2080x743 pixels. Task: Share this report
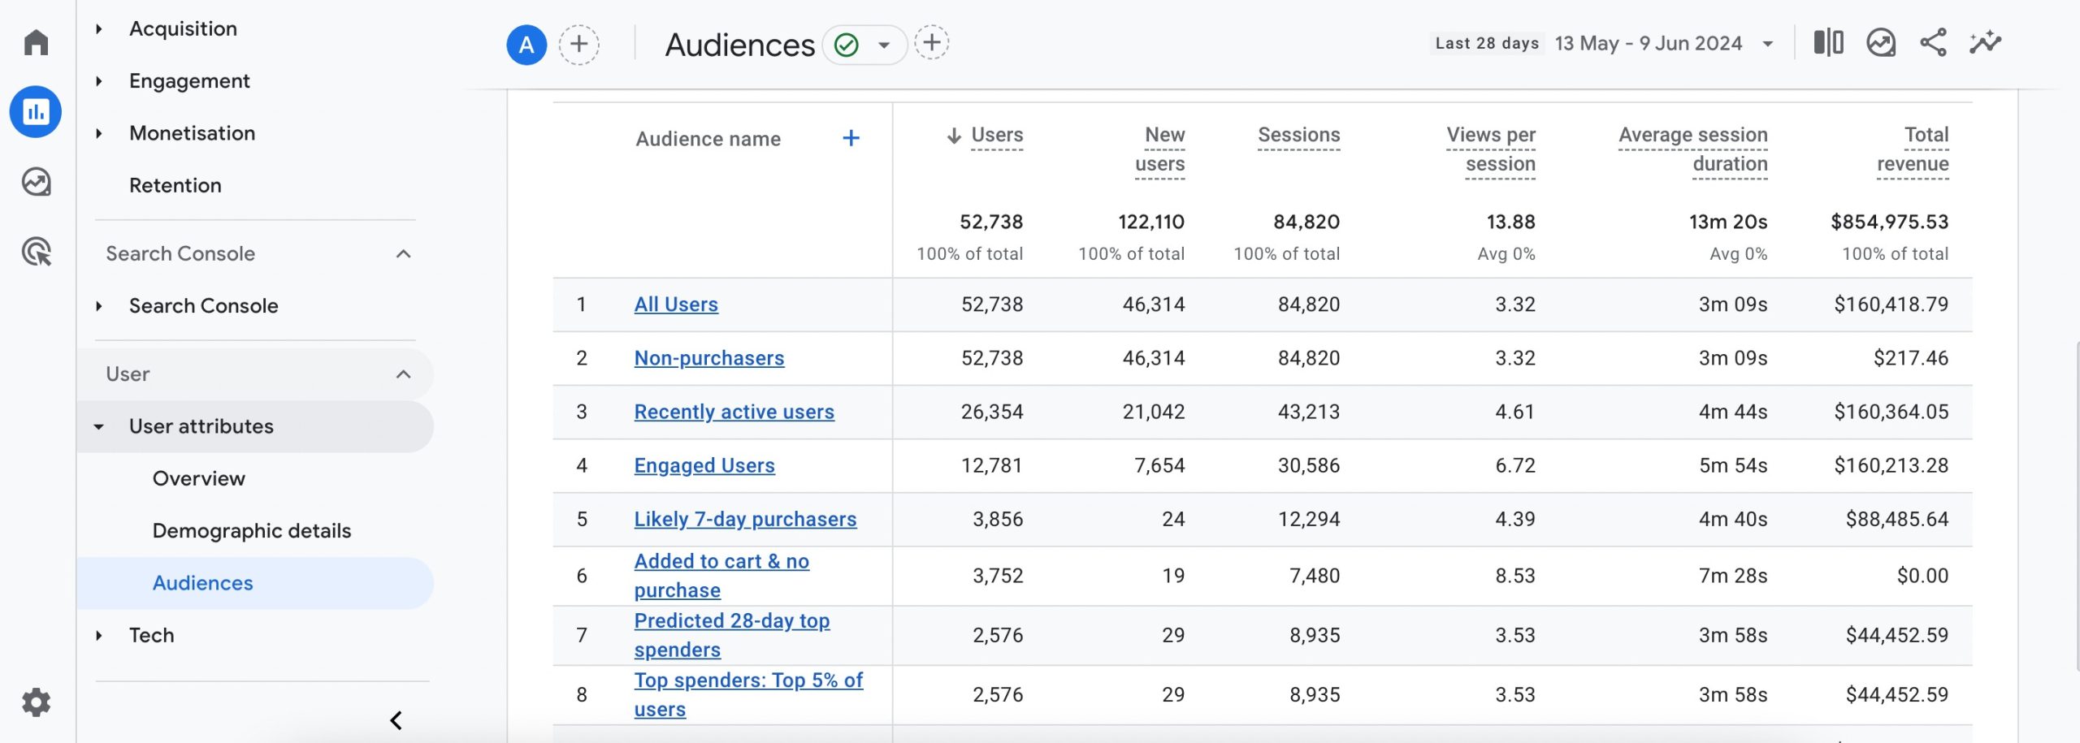[1933, 42]
